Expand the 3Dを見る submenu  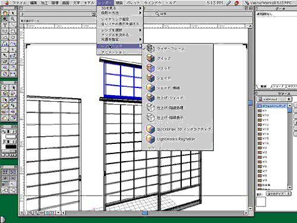click(120, 8)
